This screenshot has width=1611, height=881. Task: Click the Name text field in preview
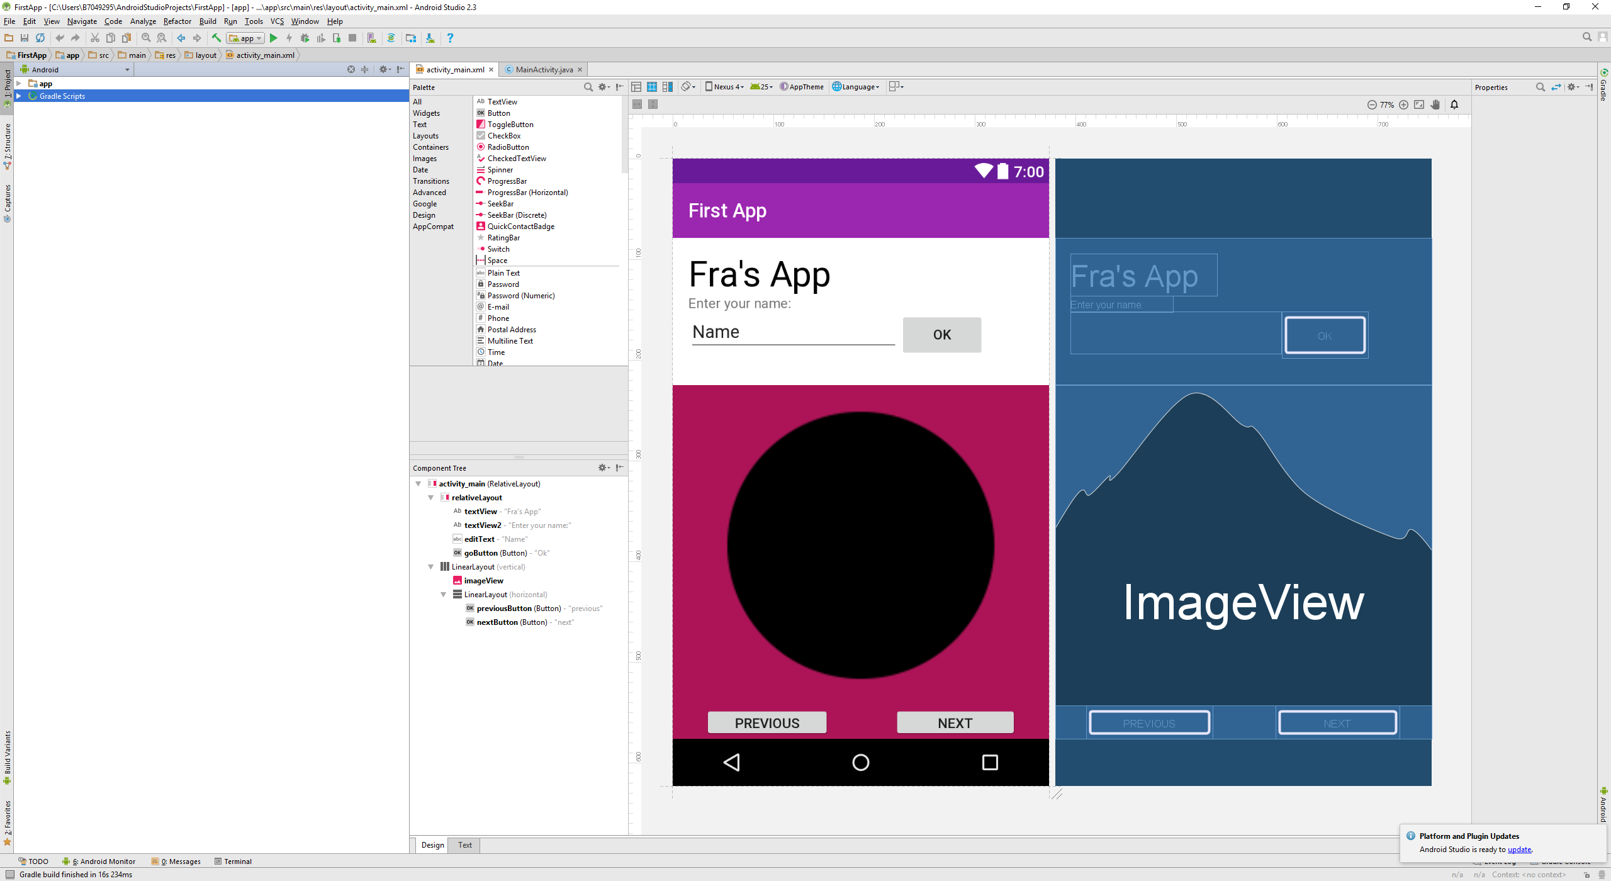pos(793,332)
